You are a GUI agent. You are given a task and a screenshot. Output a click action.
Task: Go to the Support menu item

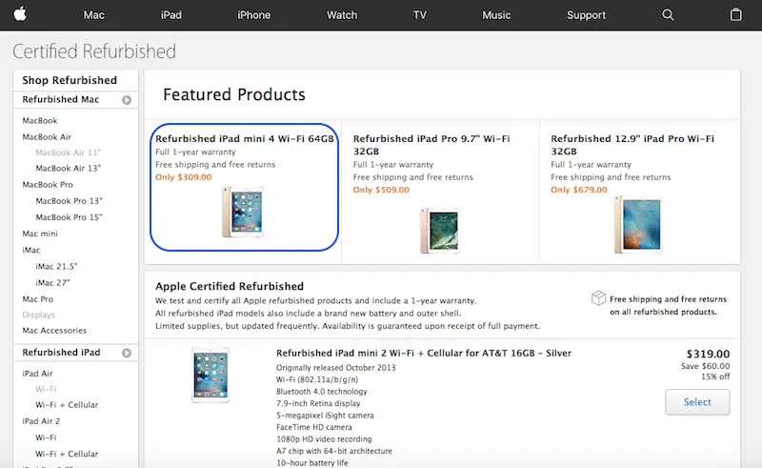coord(586,15)
